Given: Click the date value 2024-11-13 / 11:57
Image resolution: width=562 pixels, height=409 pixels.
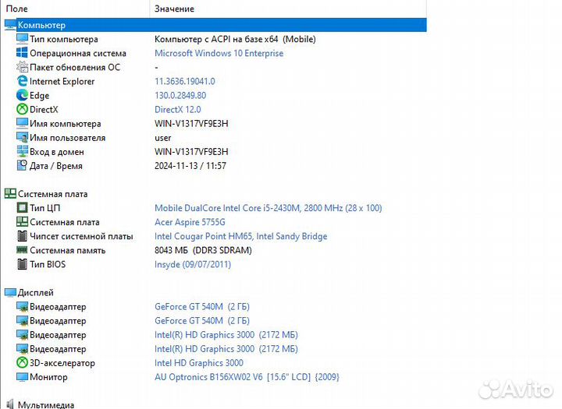Looking at the screenshot, I should coord(190,166).
